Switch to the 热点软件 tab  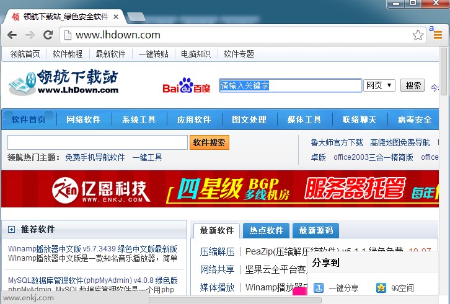coord(266,230)
